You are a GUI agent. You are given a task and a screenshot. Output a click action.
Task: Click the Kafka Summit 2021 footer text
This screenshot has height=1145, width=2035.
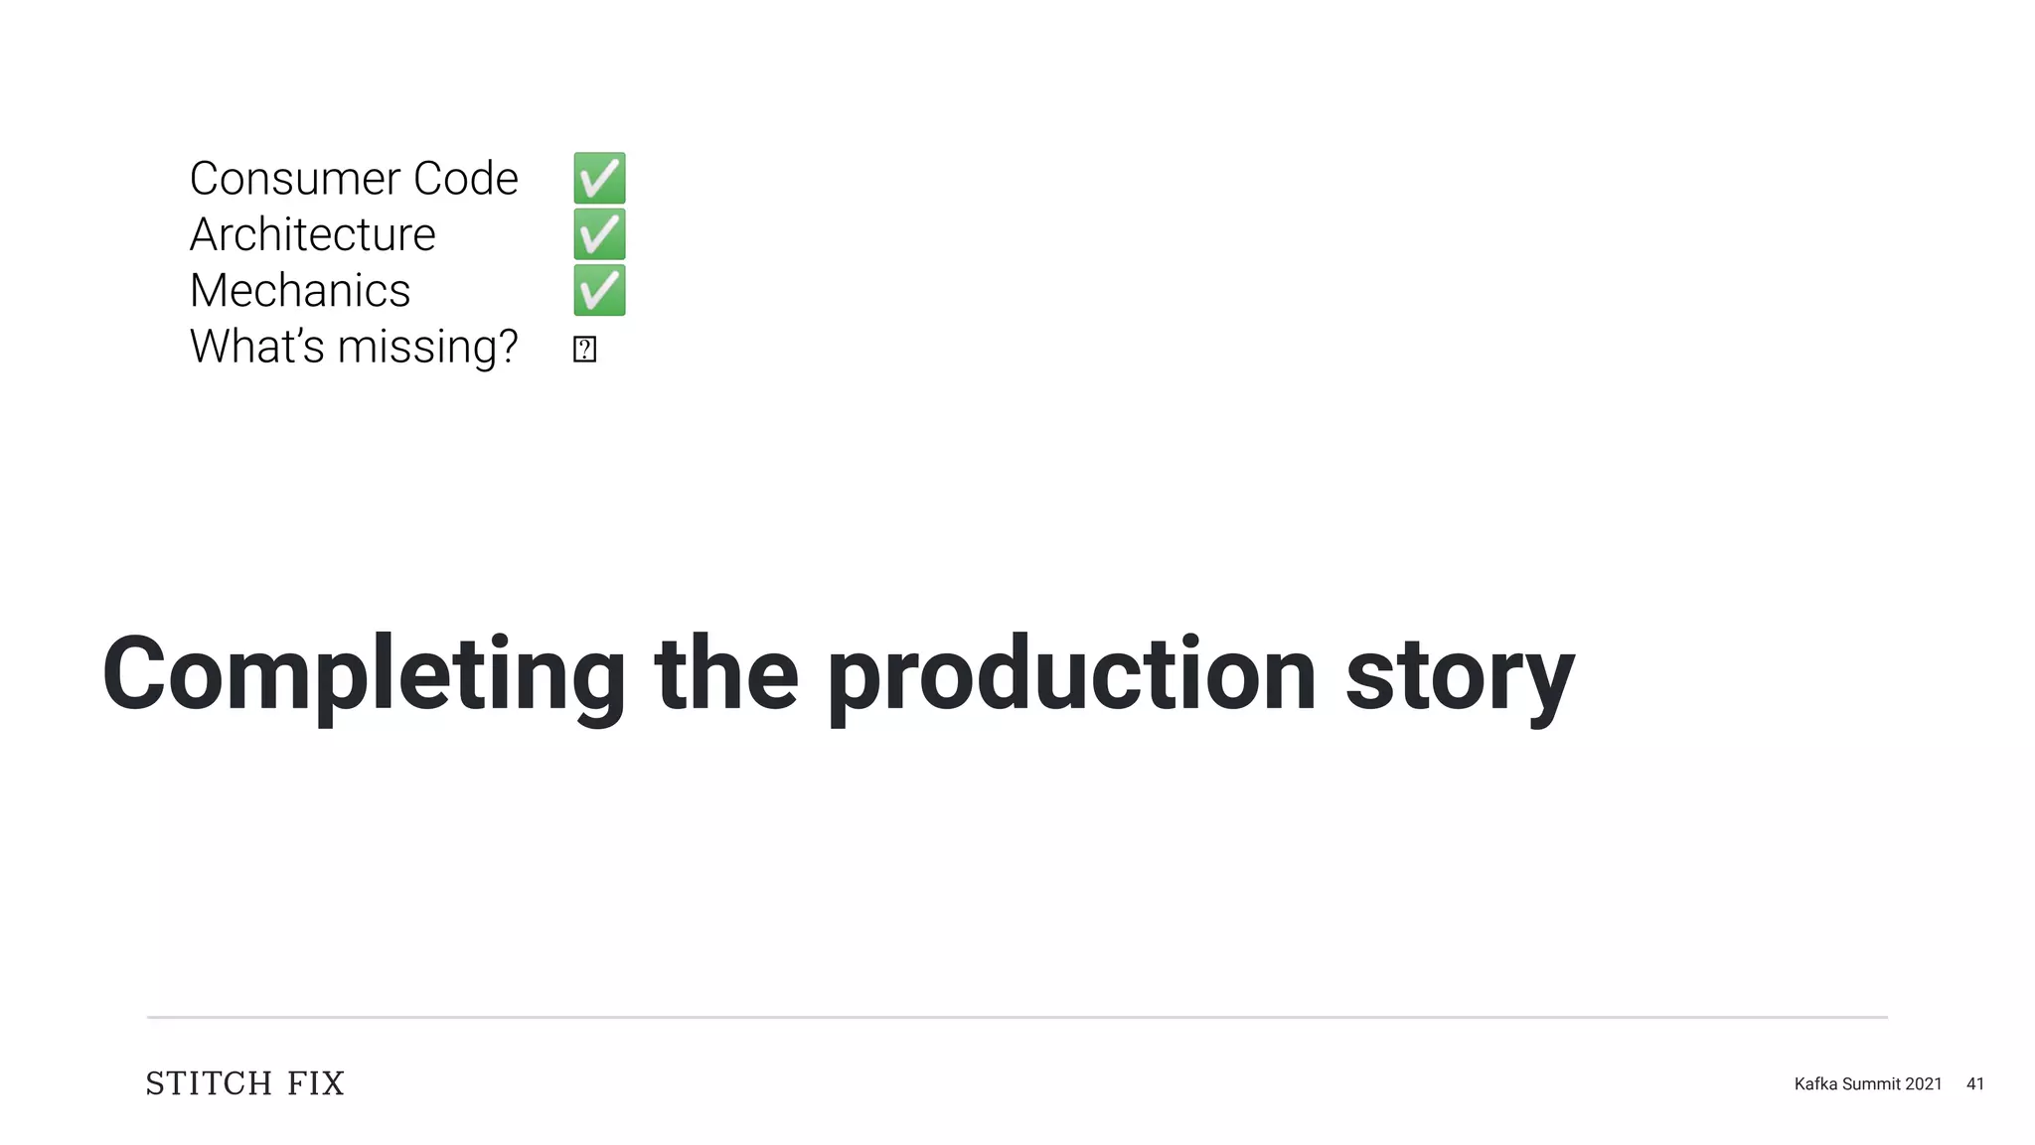1867,1084
